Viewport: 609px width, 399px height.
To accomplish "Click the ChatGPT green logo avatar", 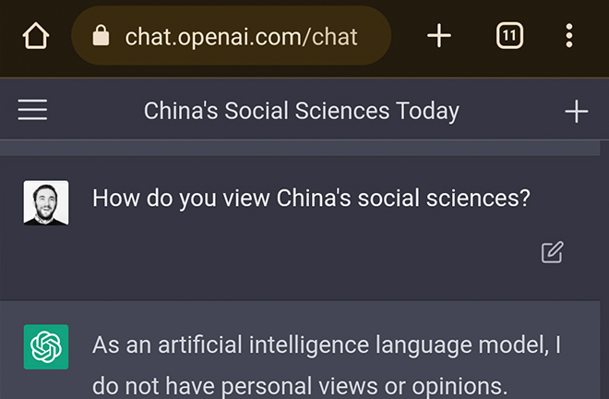I will point(46,346).
